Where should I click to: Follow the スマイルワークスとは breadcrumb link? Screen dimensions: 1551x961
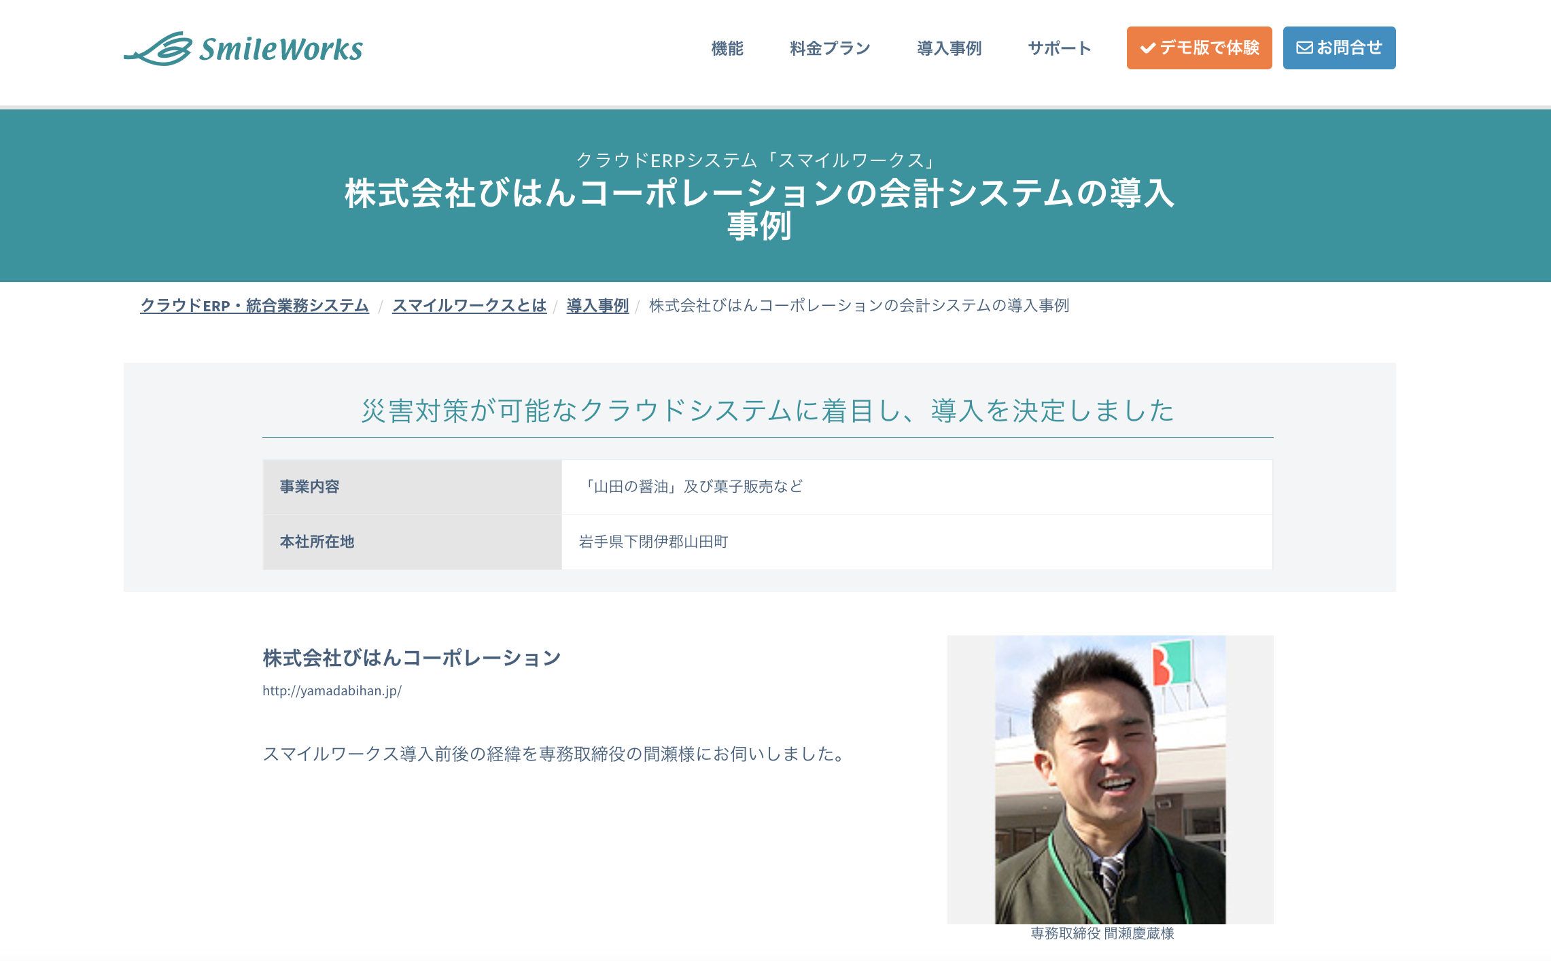pyautogui.click(x=469, y=306)
